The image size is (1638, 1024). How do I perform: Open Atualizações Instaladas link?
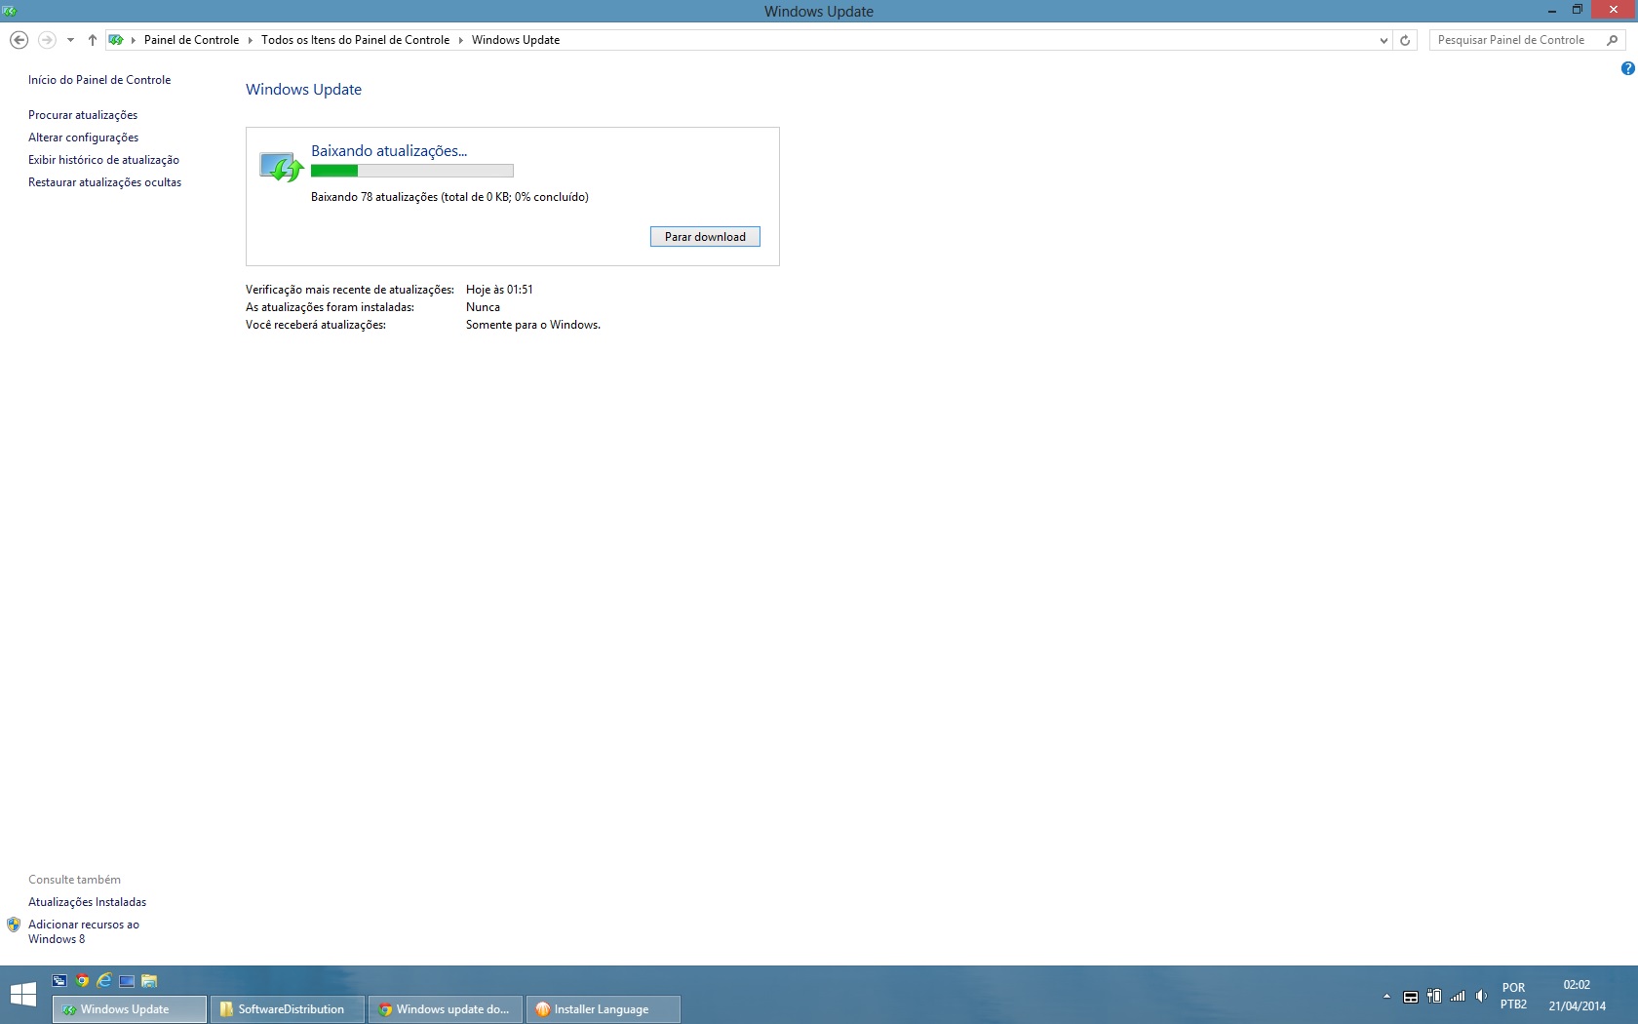(88, 902)
